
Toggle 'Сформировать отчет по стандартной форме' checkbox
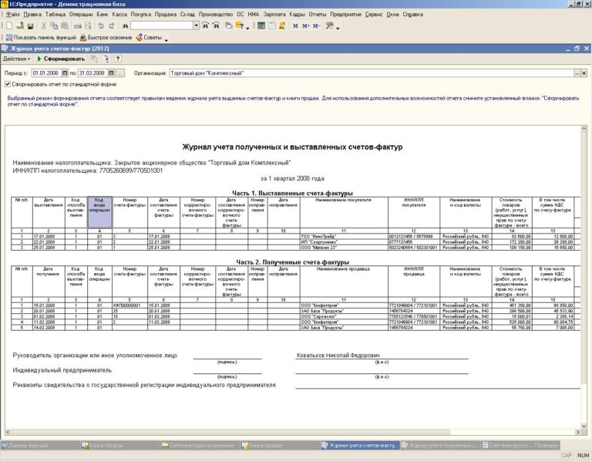pos(8,84)
